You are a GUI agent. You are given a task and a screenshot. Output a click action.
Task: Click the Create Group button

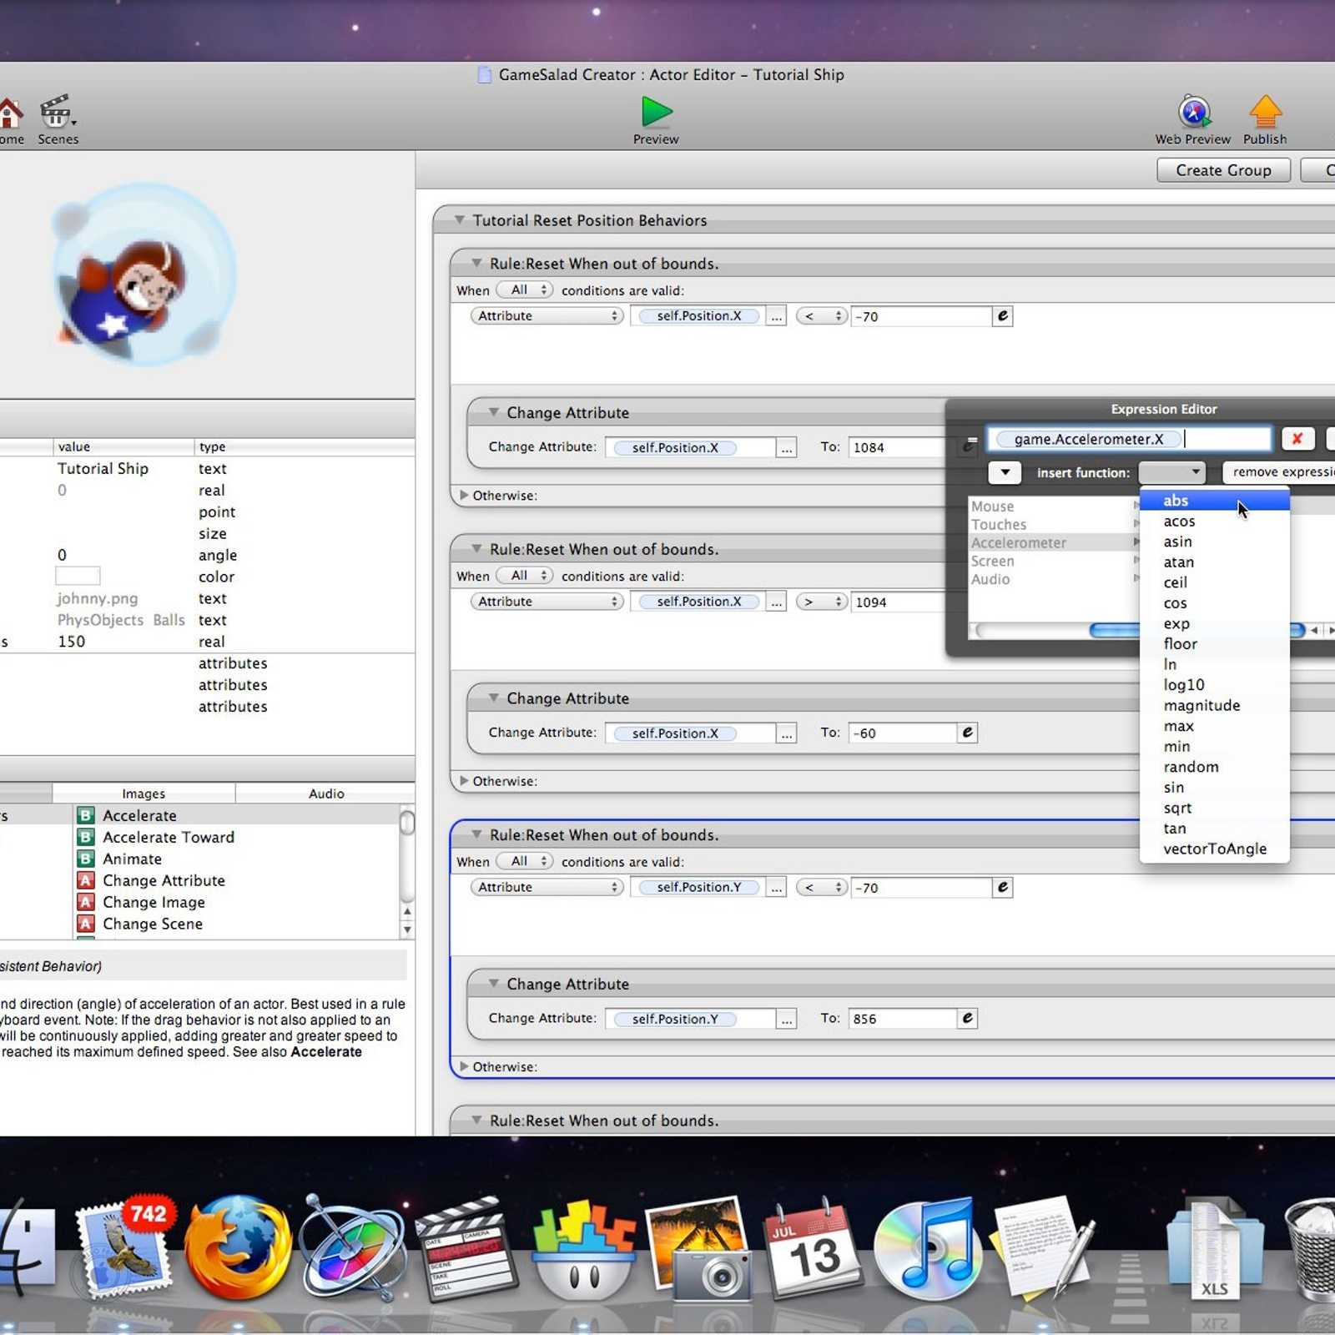(1223, 170)
